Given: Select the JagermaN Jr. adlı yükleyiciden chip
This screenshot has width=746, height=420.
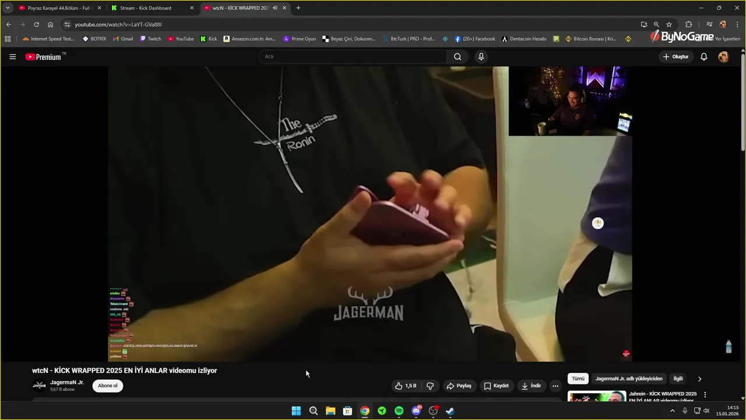Looking at the screenshot, I should point(629,379).
